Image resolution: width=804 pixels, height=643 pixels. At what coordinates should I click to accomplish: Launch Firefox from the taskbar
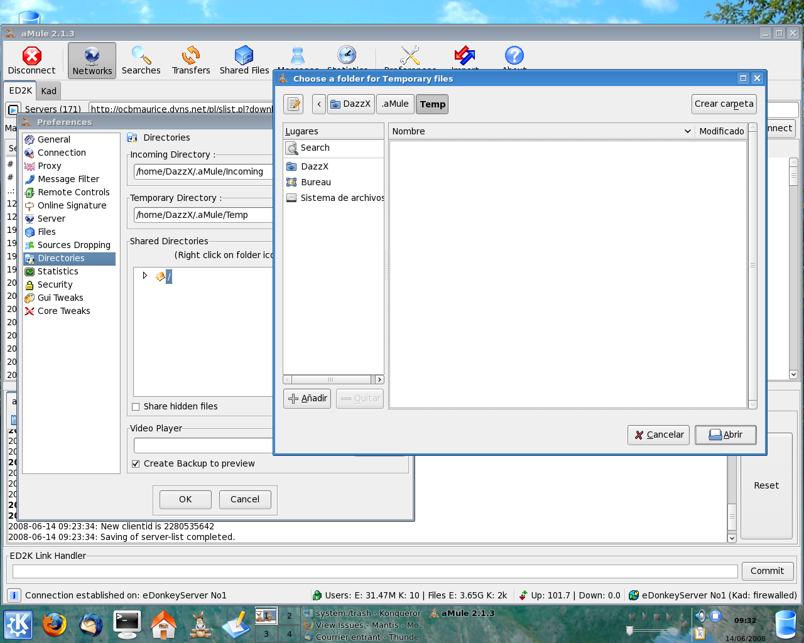pos(55,625)
